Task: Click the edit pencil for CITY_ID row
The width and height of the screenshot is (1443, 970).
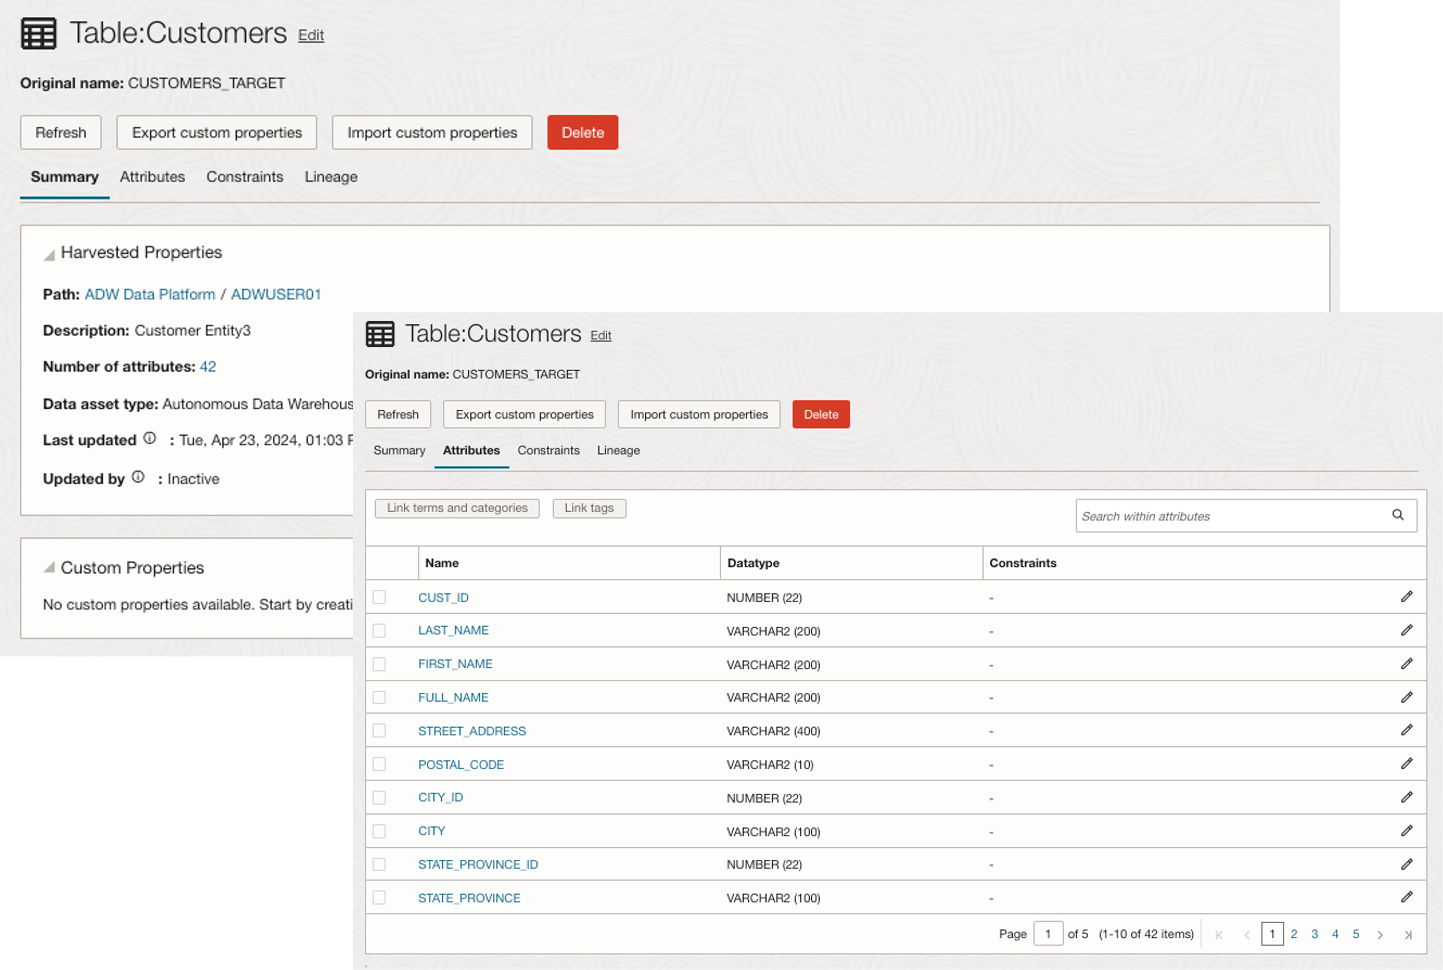Action: coord(1406,797)
